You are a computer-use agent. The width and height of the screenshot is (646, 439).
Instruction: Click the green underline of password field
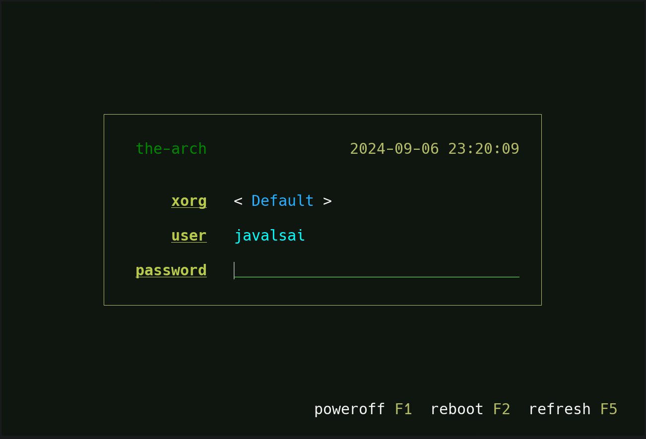[377, 277]
